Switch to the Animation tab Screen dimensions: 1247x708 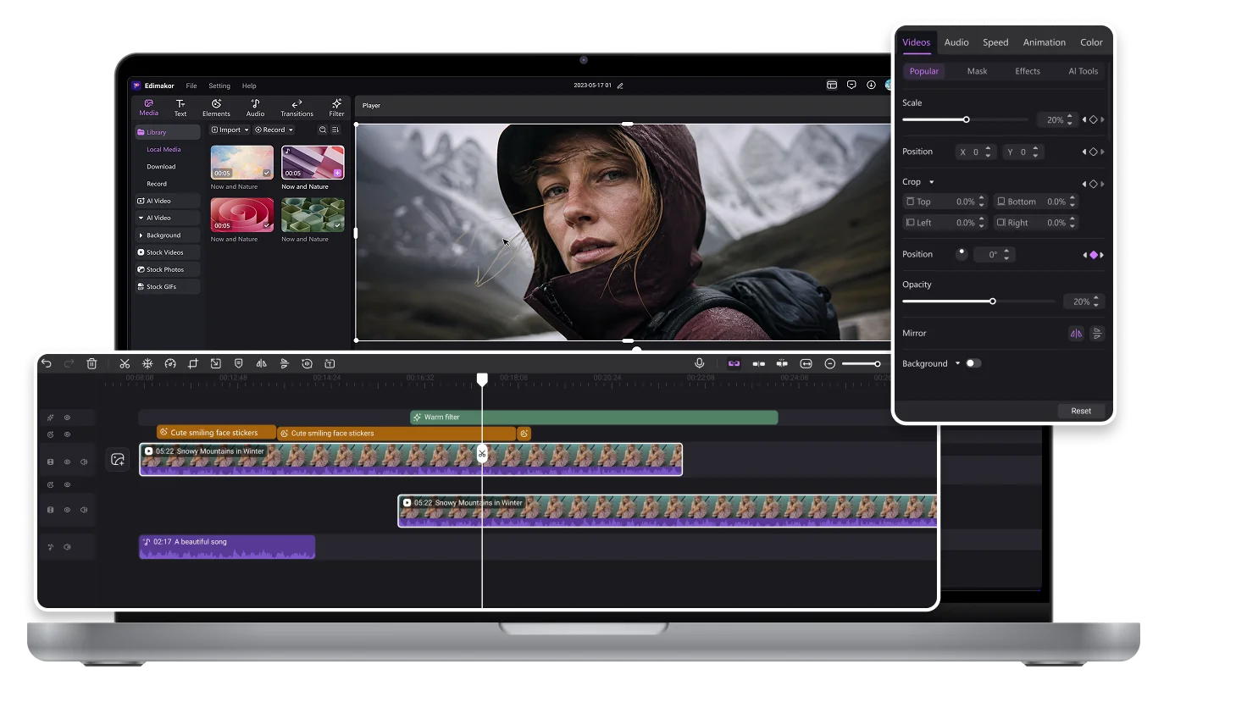tap(1044, 42)
